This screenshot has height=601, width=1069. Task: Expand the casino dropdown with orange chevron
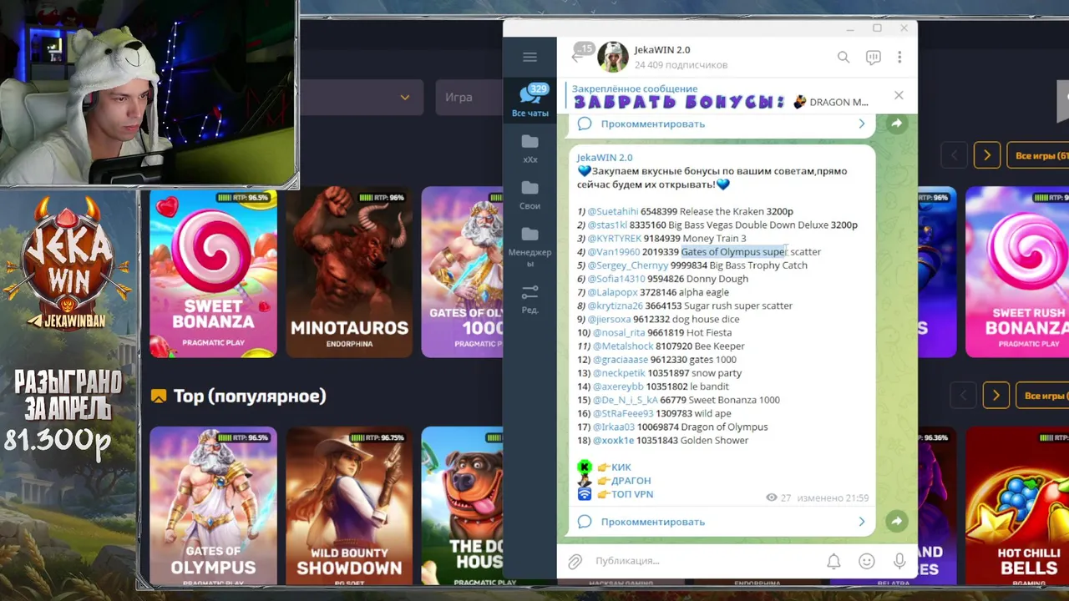point(405,98)
